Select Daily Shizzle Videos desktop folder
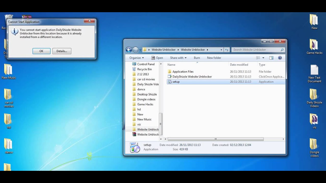Screen dimensions: 326x183 [x=314, y=98]
